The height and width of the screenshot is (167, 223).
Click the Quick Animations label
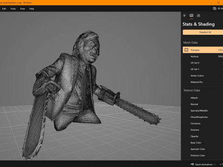(x=204, y=164)
